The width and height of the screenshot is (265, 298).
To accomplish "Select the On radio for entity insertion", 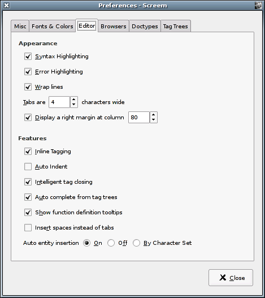I will coord(86,243).
